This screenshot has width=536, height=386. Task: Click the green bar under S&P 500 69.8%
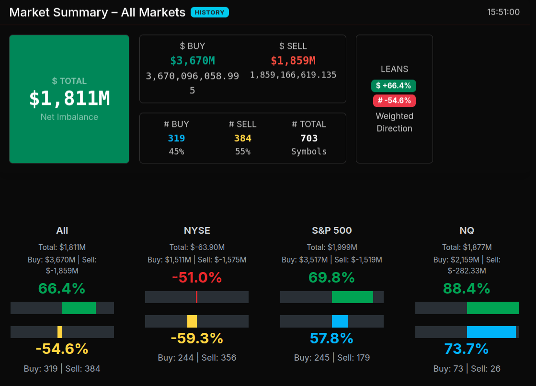coord(352,297)
